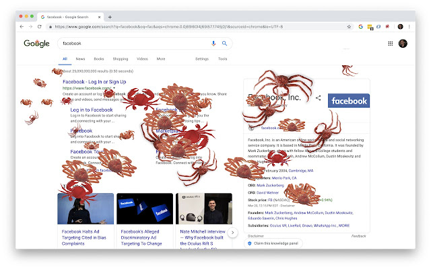
Task: Click Claim this knowledge panel button
Action: [x=273, y=243]
